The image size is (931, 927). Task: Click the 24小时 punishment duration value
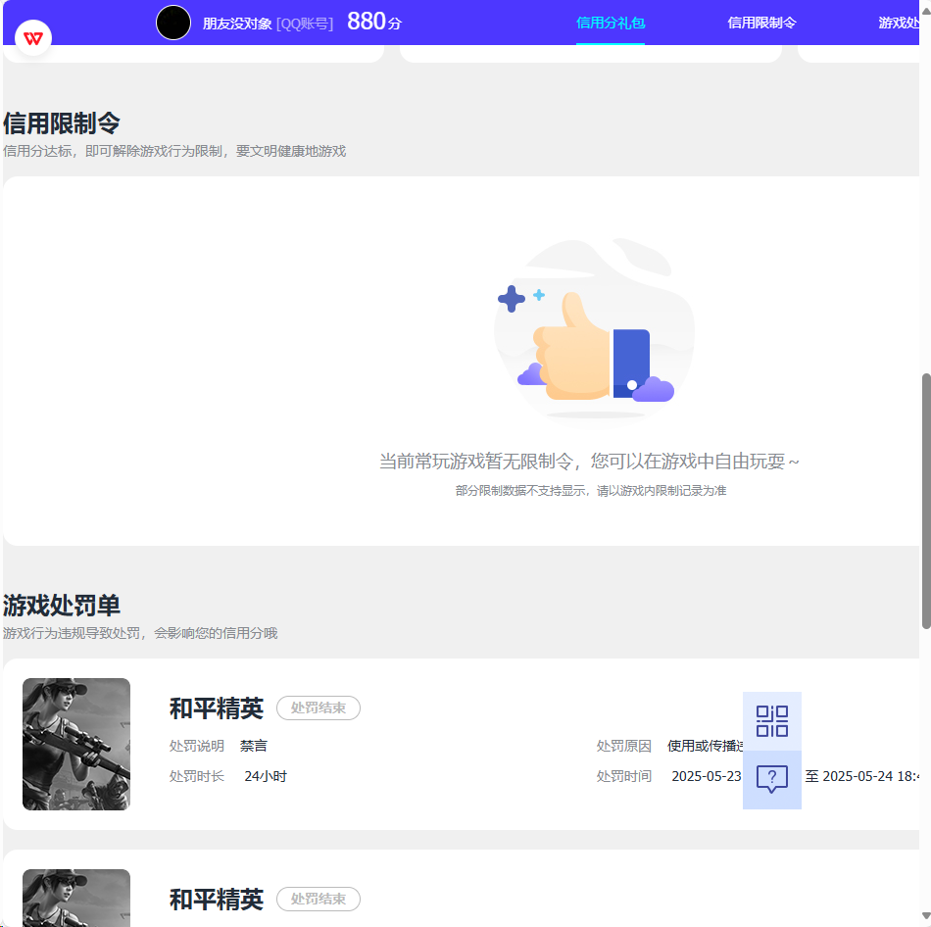click(266, 776)
